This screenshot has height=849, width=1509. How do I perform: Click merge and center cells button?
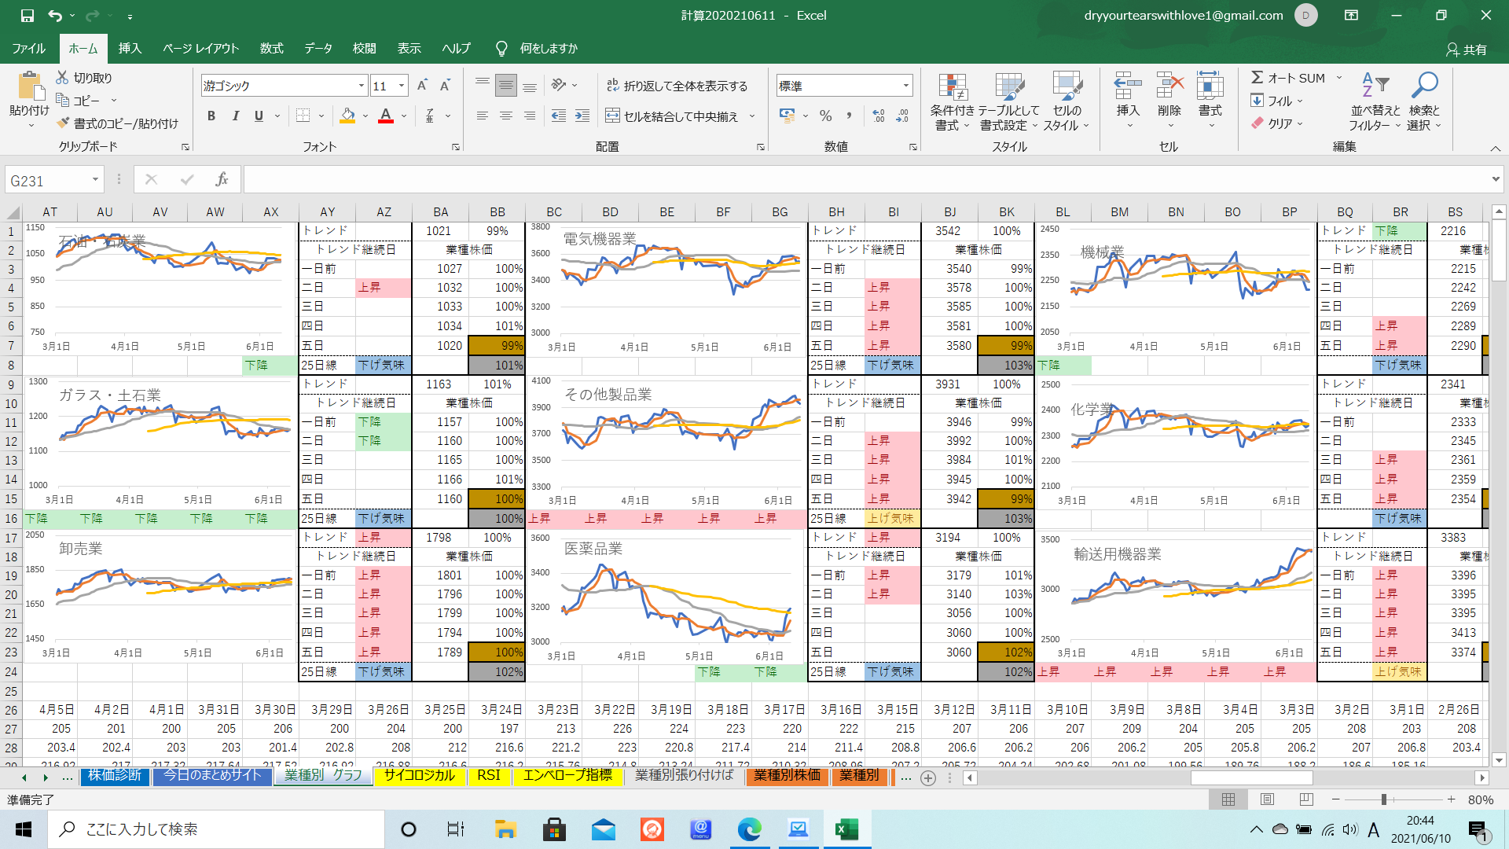click(x=673, y=116)
